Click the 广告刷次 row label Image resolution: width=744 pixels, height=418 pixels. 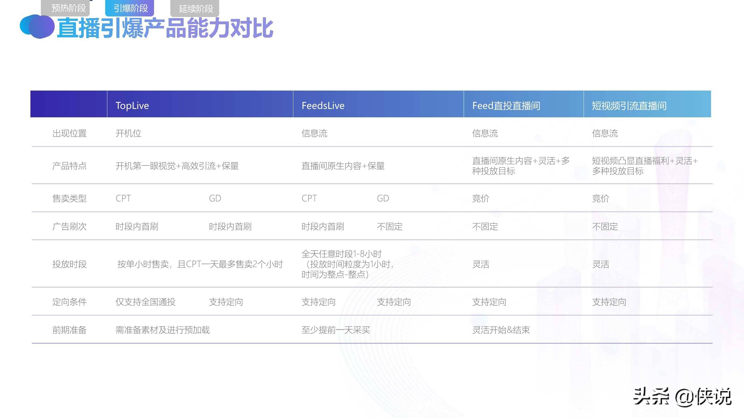pos(69,227)
